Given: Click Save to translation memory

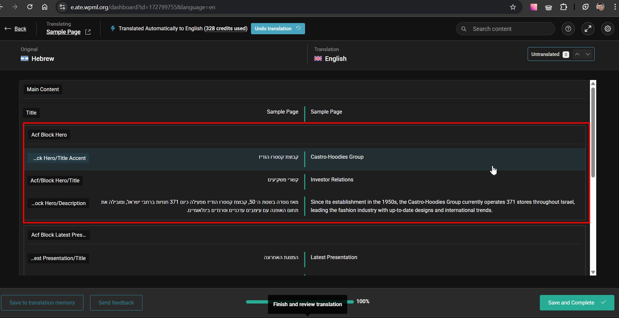Looking at the screenshot, I should (x=42, y=303).
